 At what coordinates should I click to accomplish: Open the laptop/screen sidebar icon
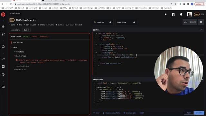tap(3, 67)
